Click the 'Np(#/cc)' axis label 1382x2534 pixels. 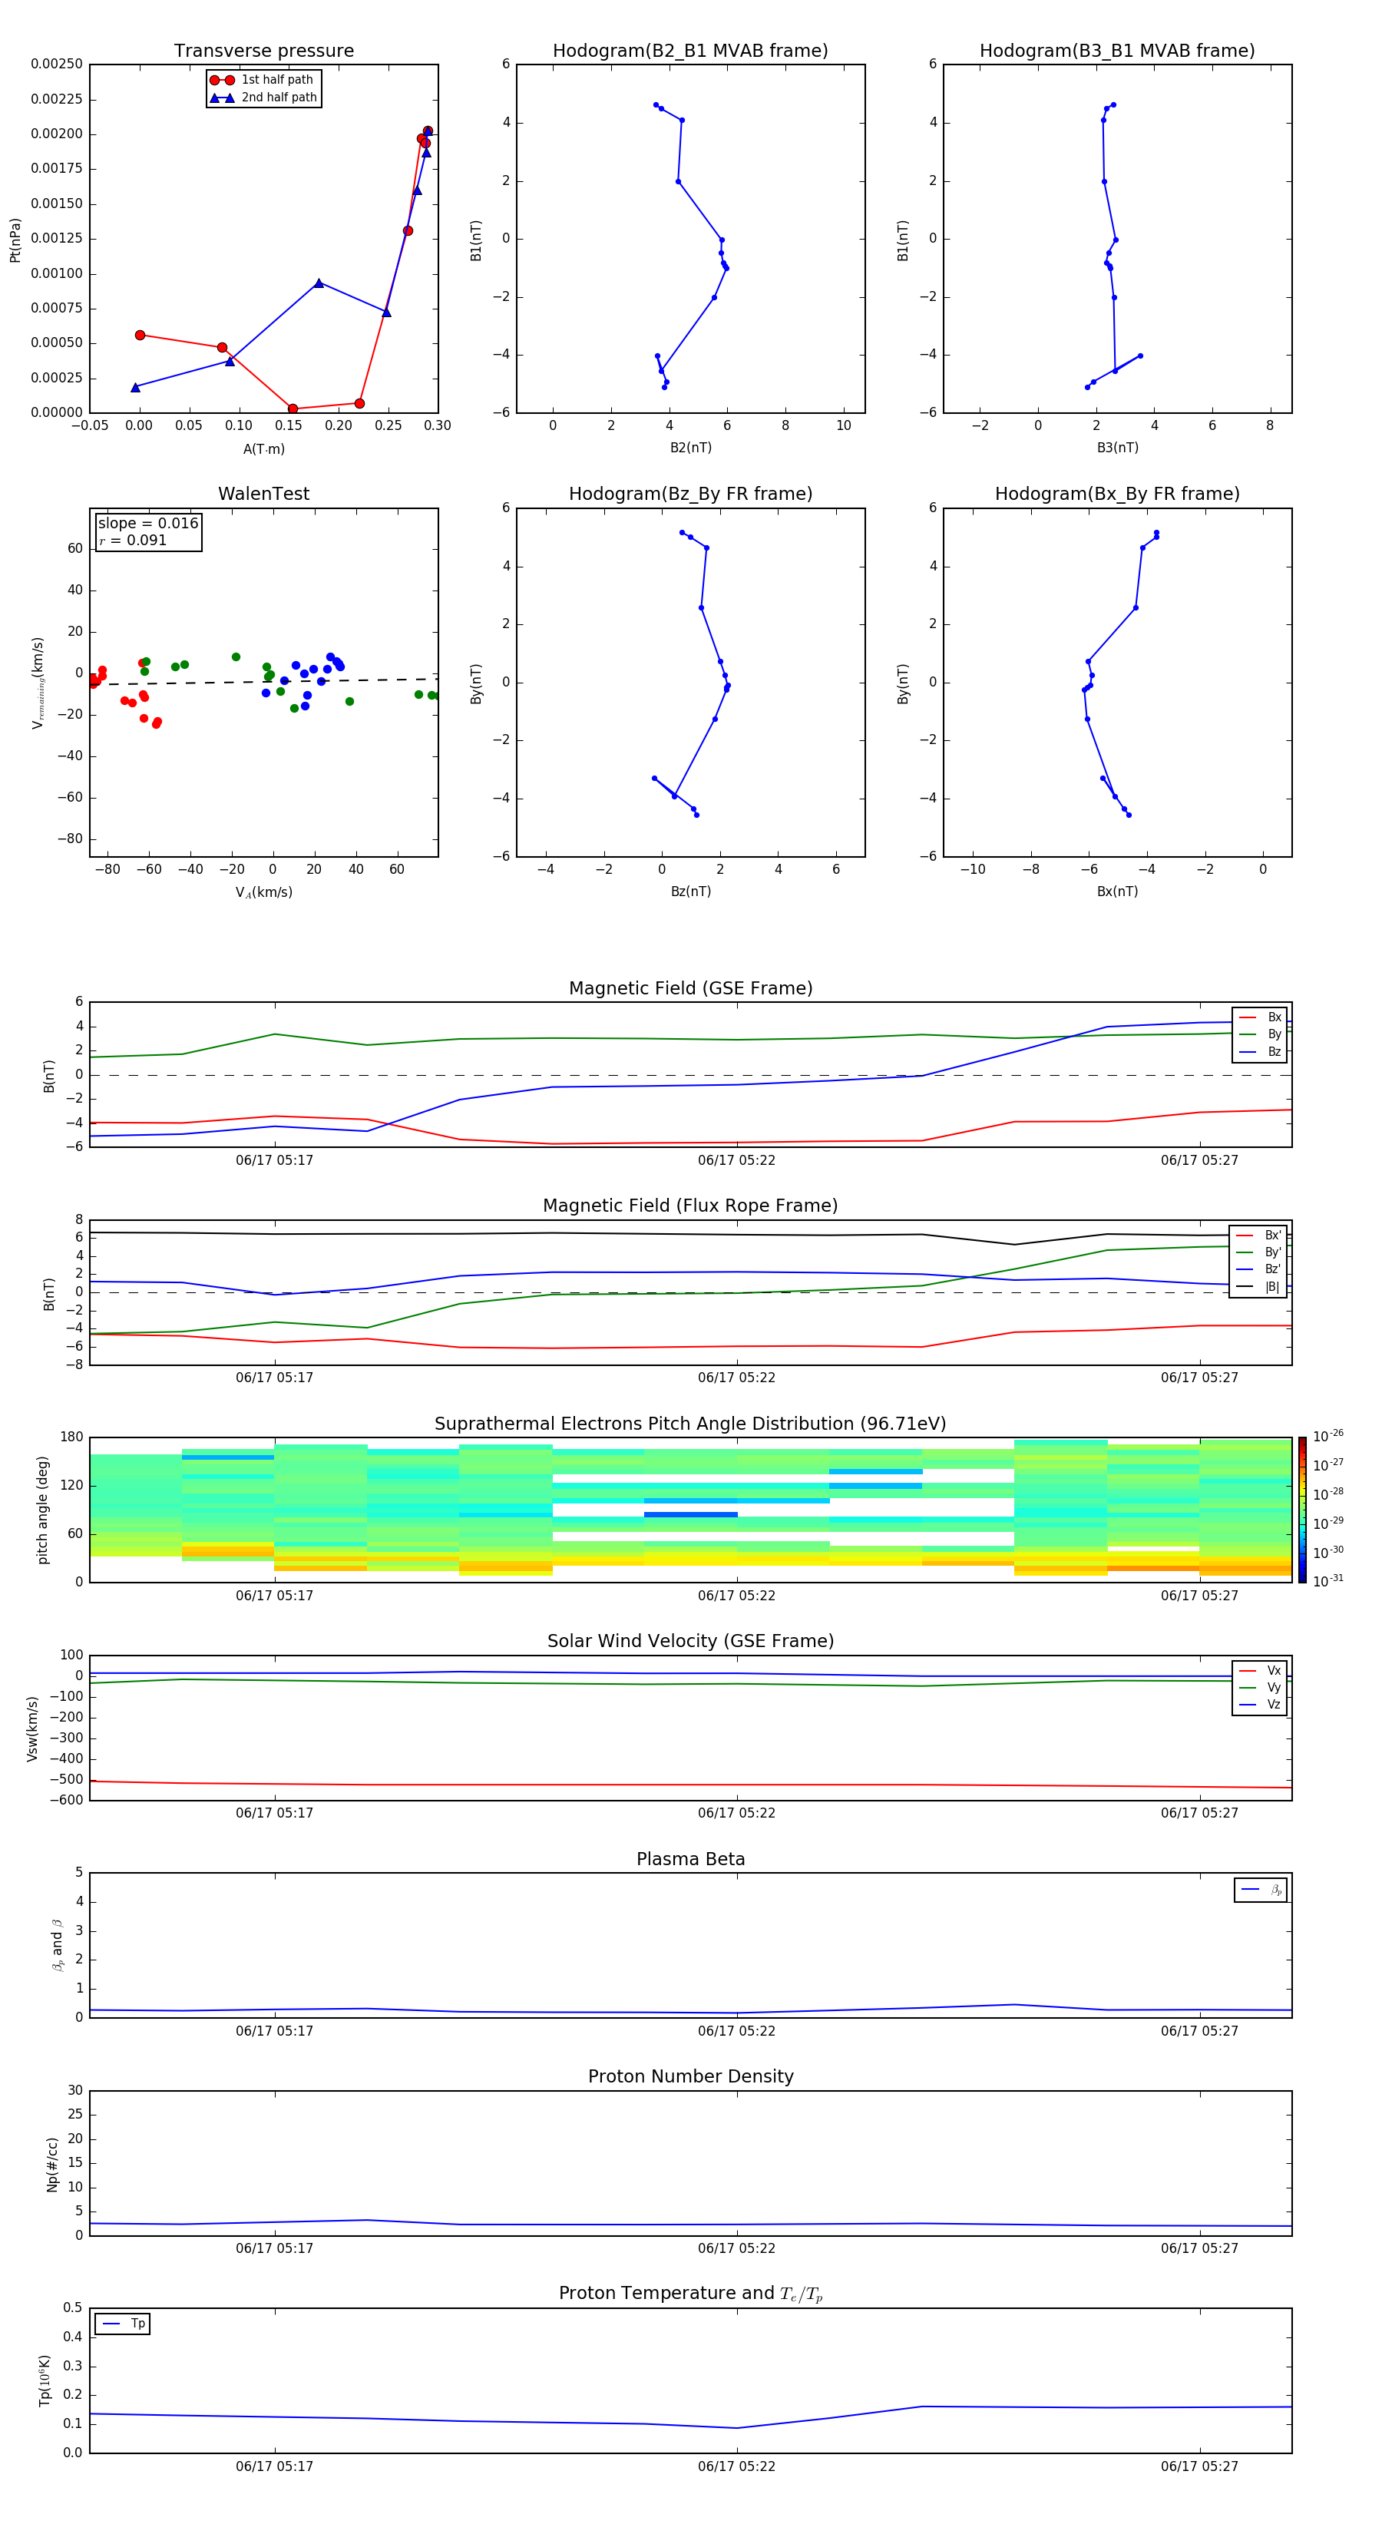point(52,2164)
